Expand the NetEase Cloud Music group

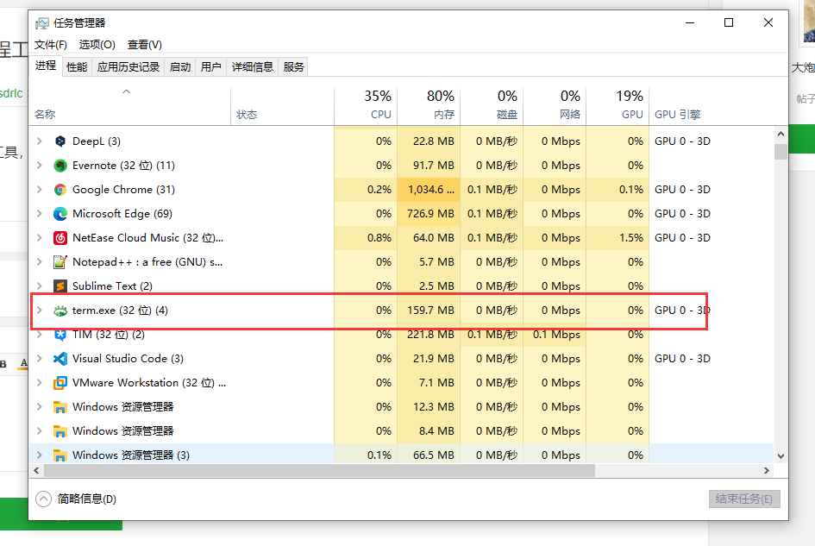40,238
